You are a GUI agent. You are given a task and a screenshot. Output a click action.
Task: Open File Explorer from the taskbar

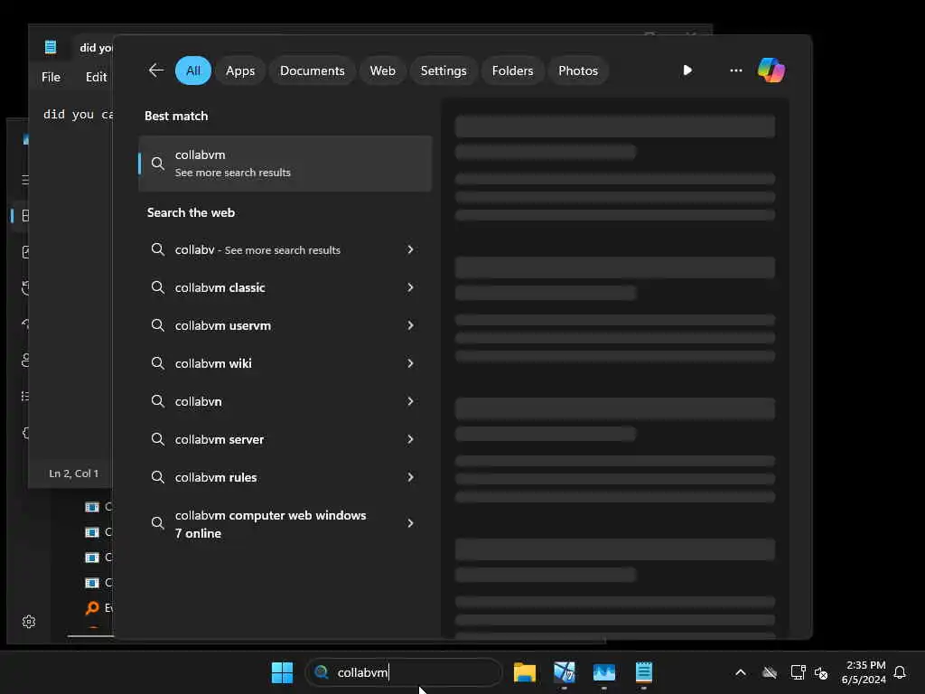tap(525, 672)
